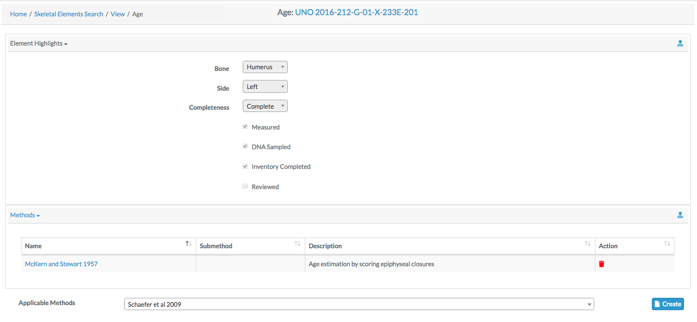Sort table by Action column arrows
This screenshot has height=322, width=697.
coord(667,244)
